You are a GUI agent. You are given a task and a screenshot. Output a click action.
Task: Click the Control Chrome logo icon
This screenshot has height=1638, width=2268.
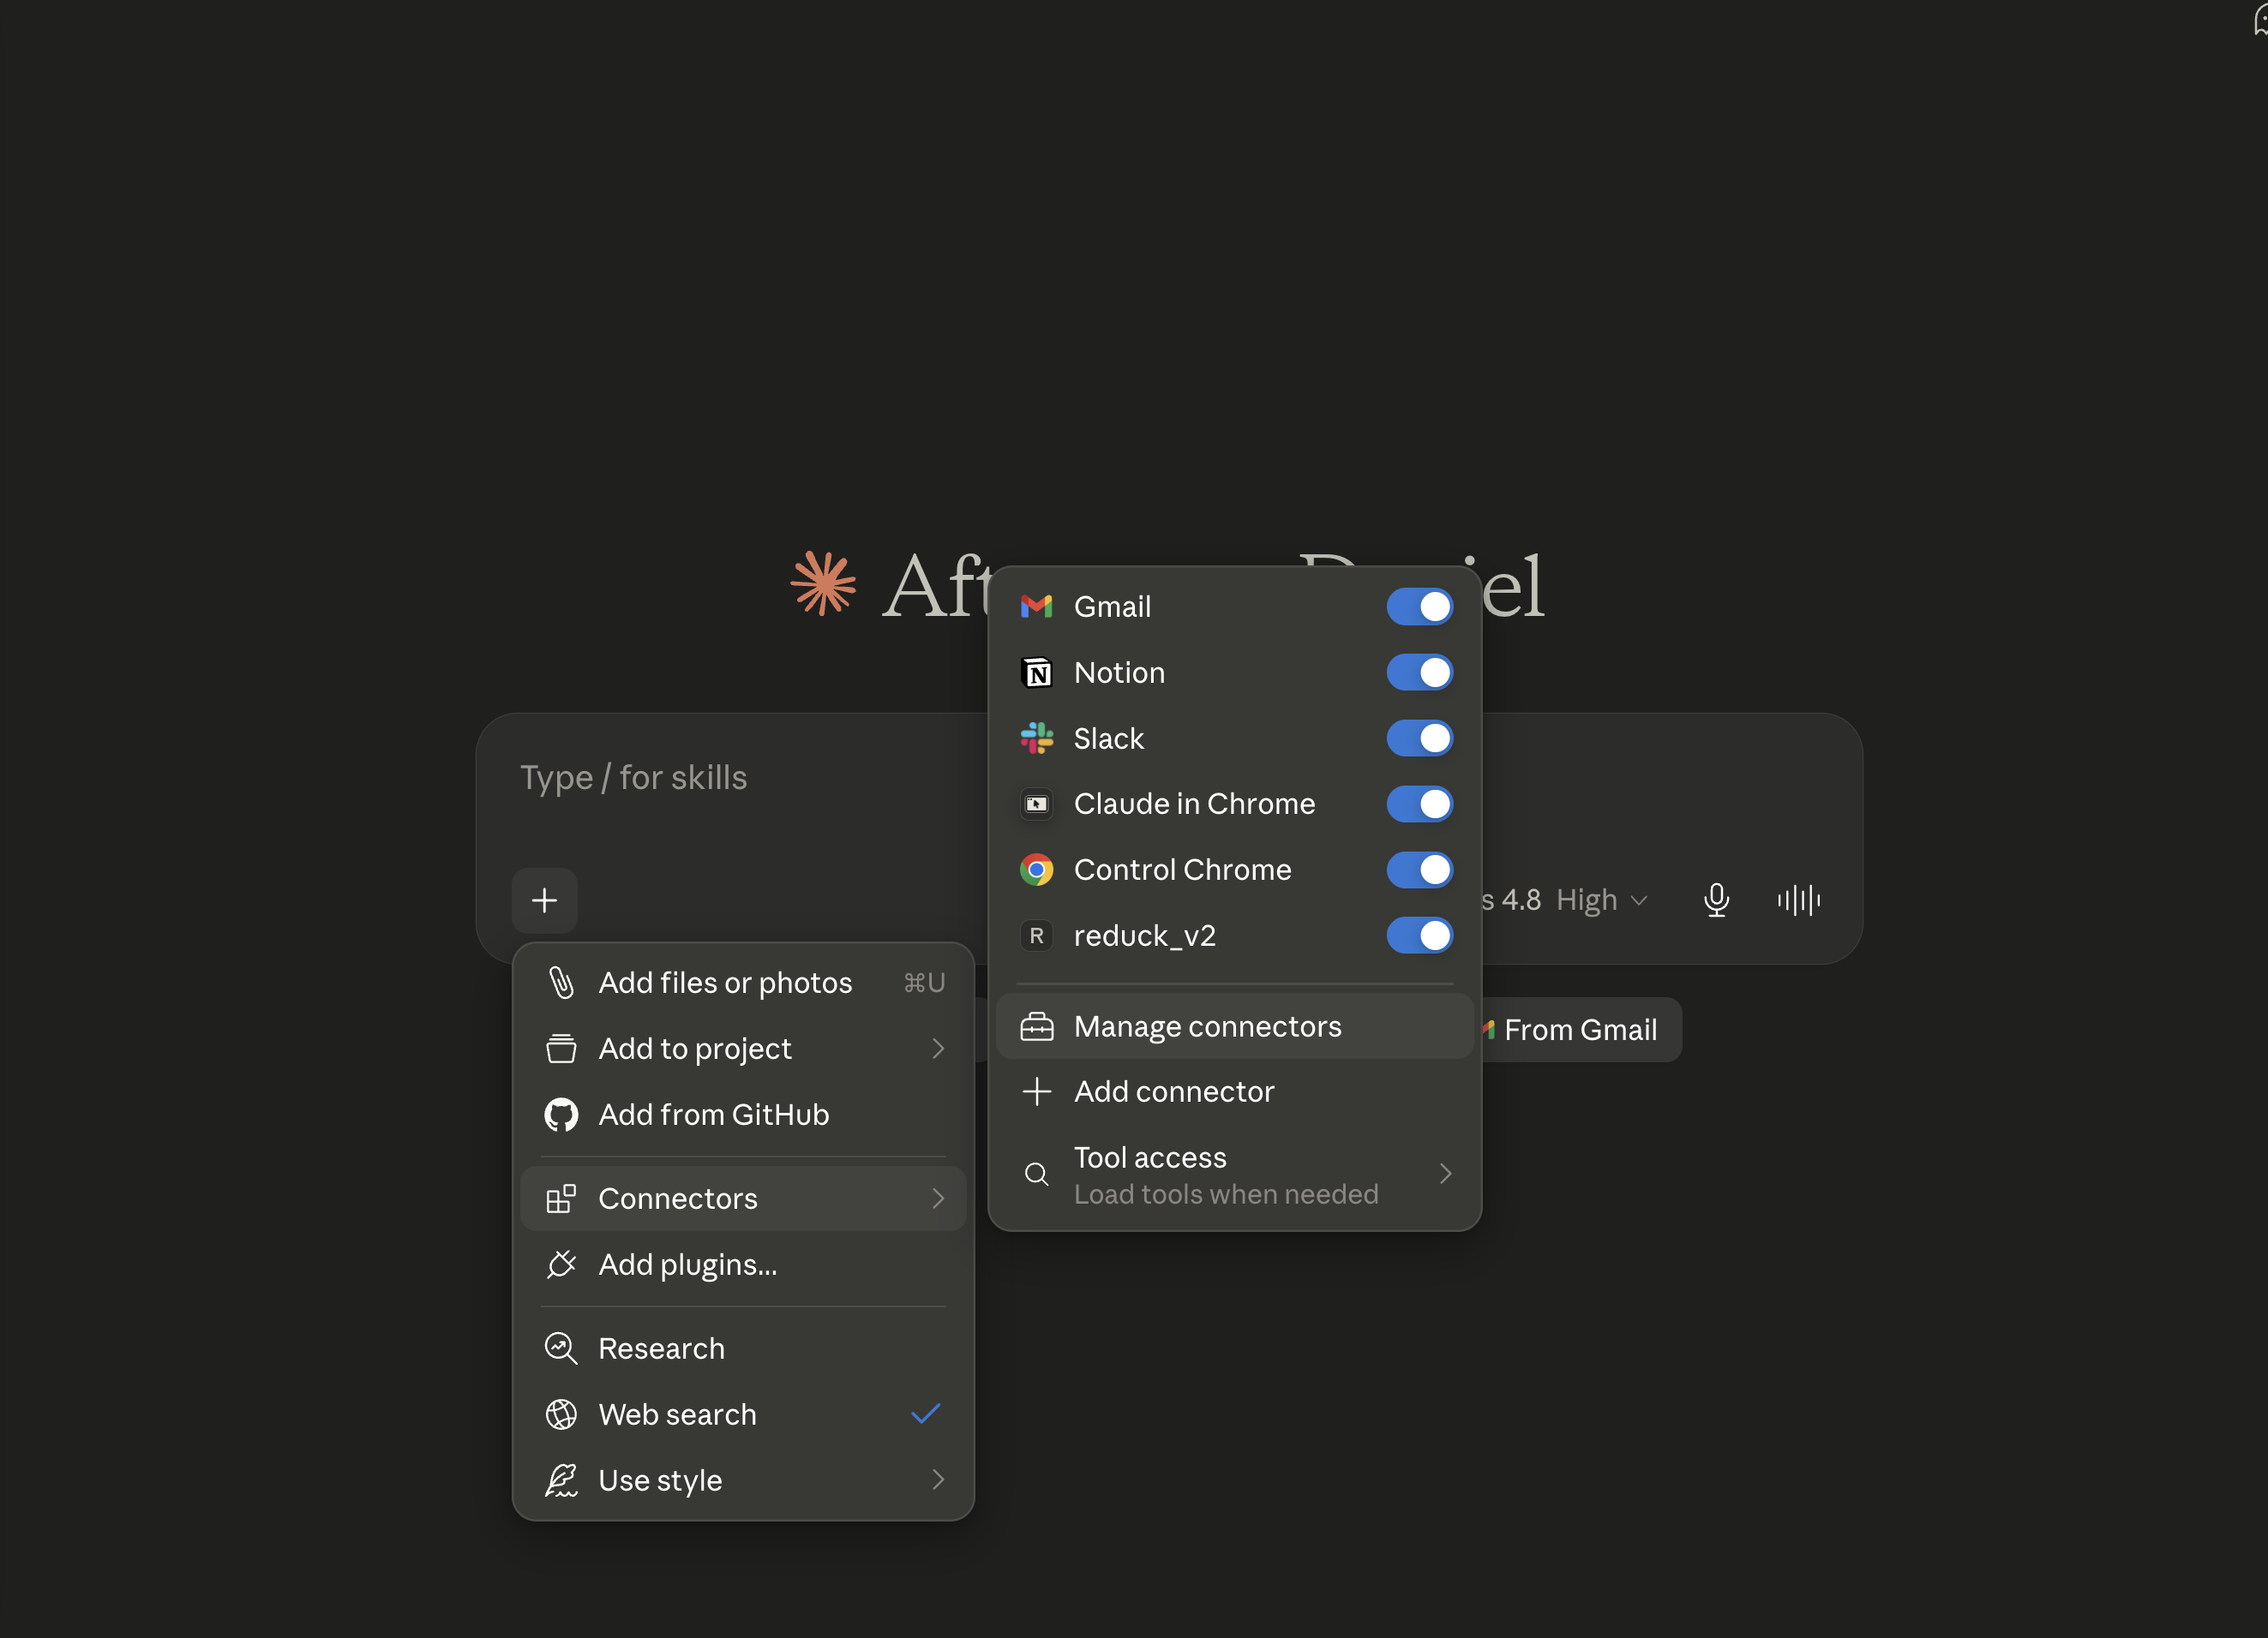click(1037, 870)
